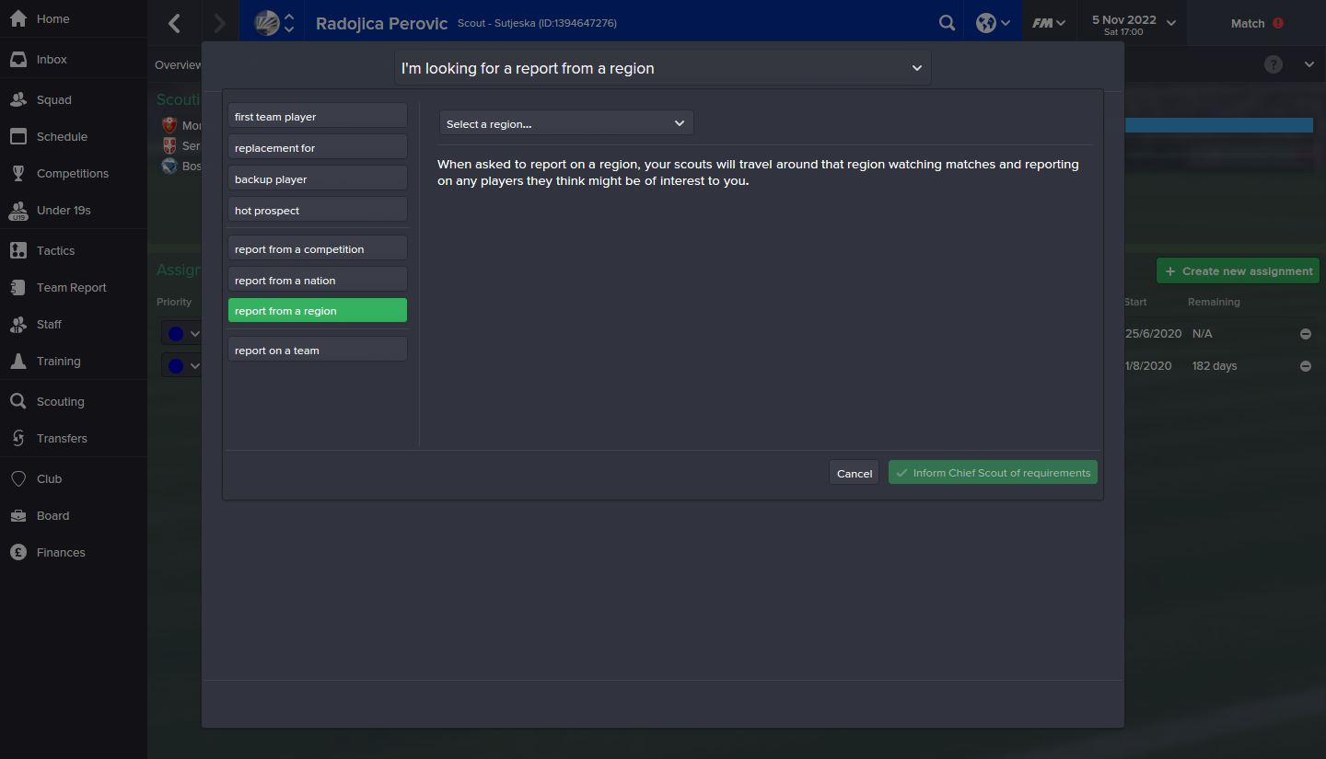Remove the assignment showing N/A remaining
This screenshot has width=1326, height=759.
(x=1305, y=334)
